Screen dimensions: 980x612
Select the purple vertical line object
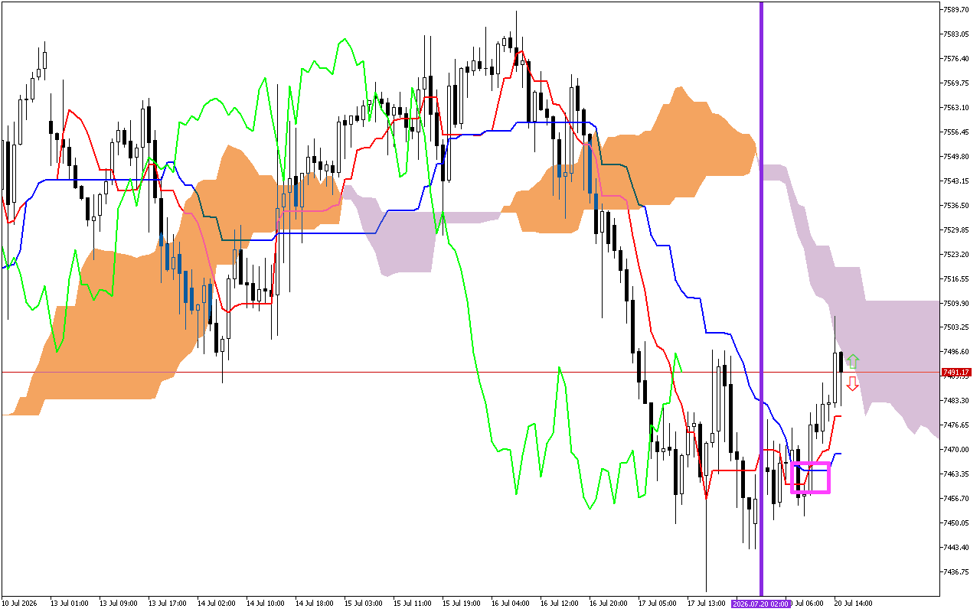click(761, 298)
